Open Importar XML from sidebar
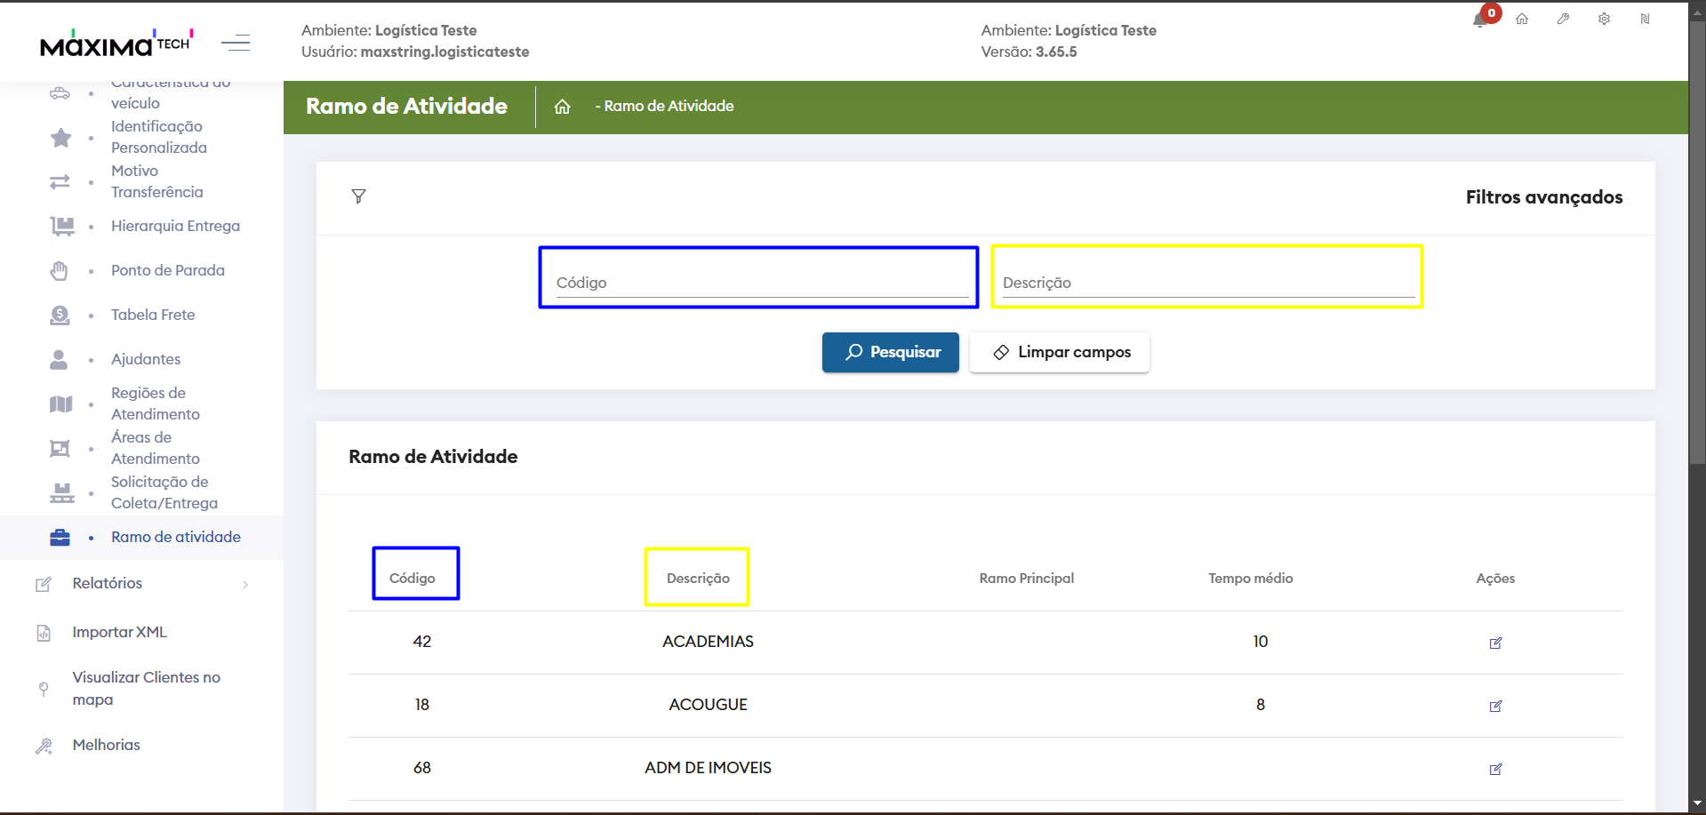1706x815 pixels. [x=119, y=632]
